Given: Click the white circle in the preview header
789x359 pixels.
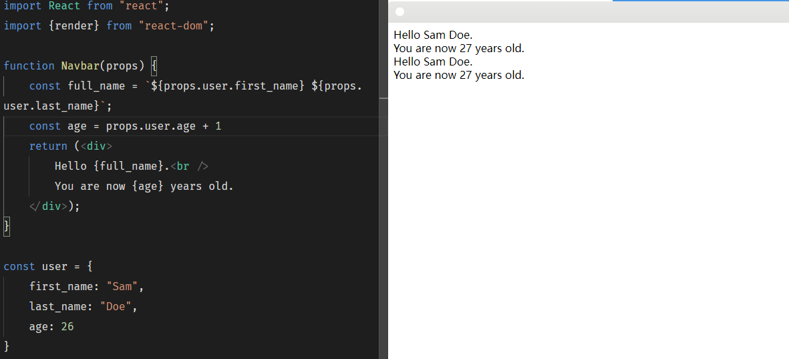Looking at the screenshot, I should [x=400, y=11].
